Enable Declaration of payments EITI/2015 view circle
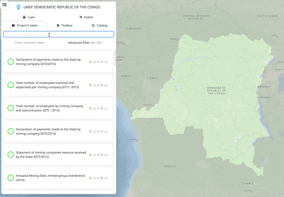284x197 pixels. (x=11, y=62)
